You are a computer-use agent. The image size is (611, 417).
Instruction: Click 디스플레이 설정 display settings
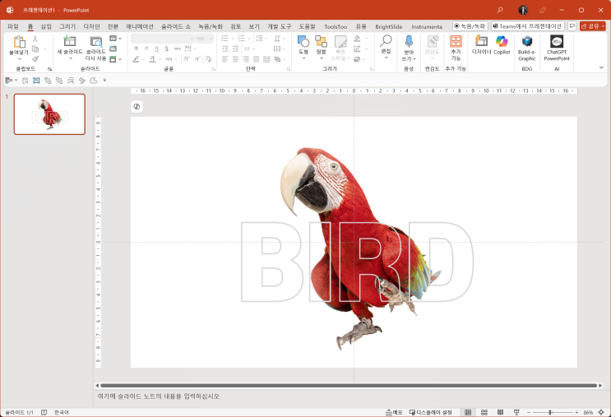tap(431, 412)
